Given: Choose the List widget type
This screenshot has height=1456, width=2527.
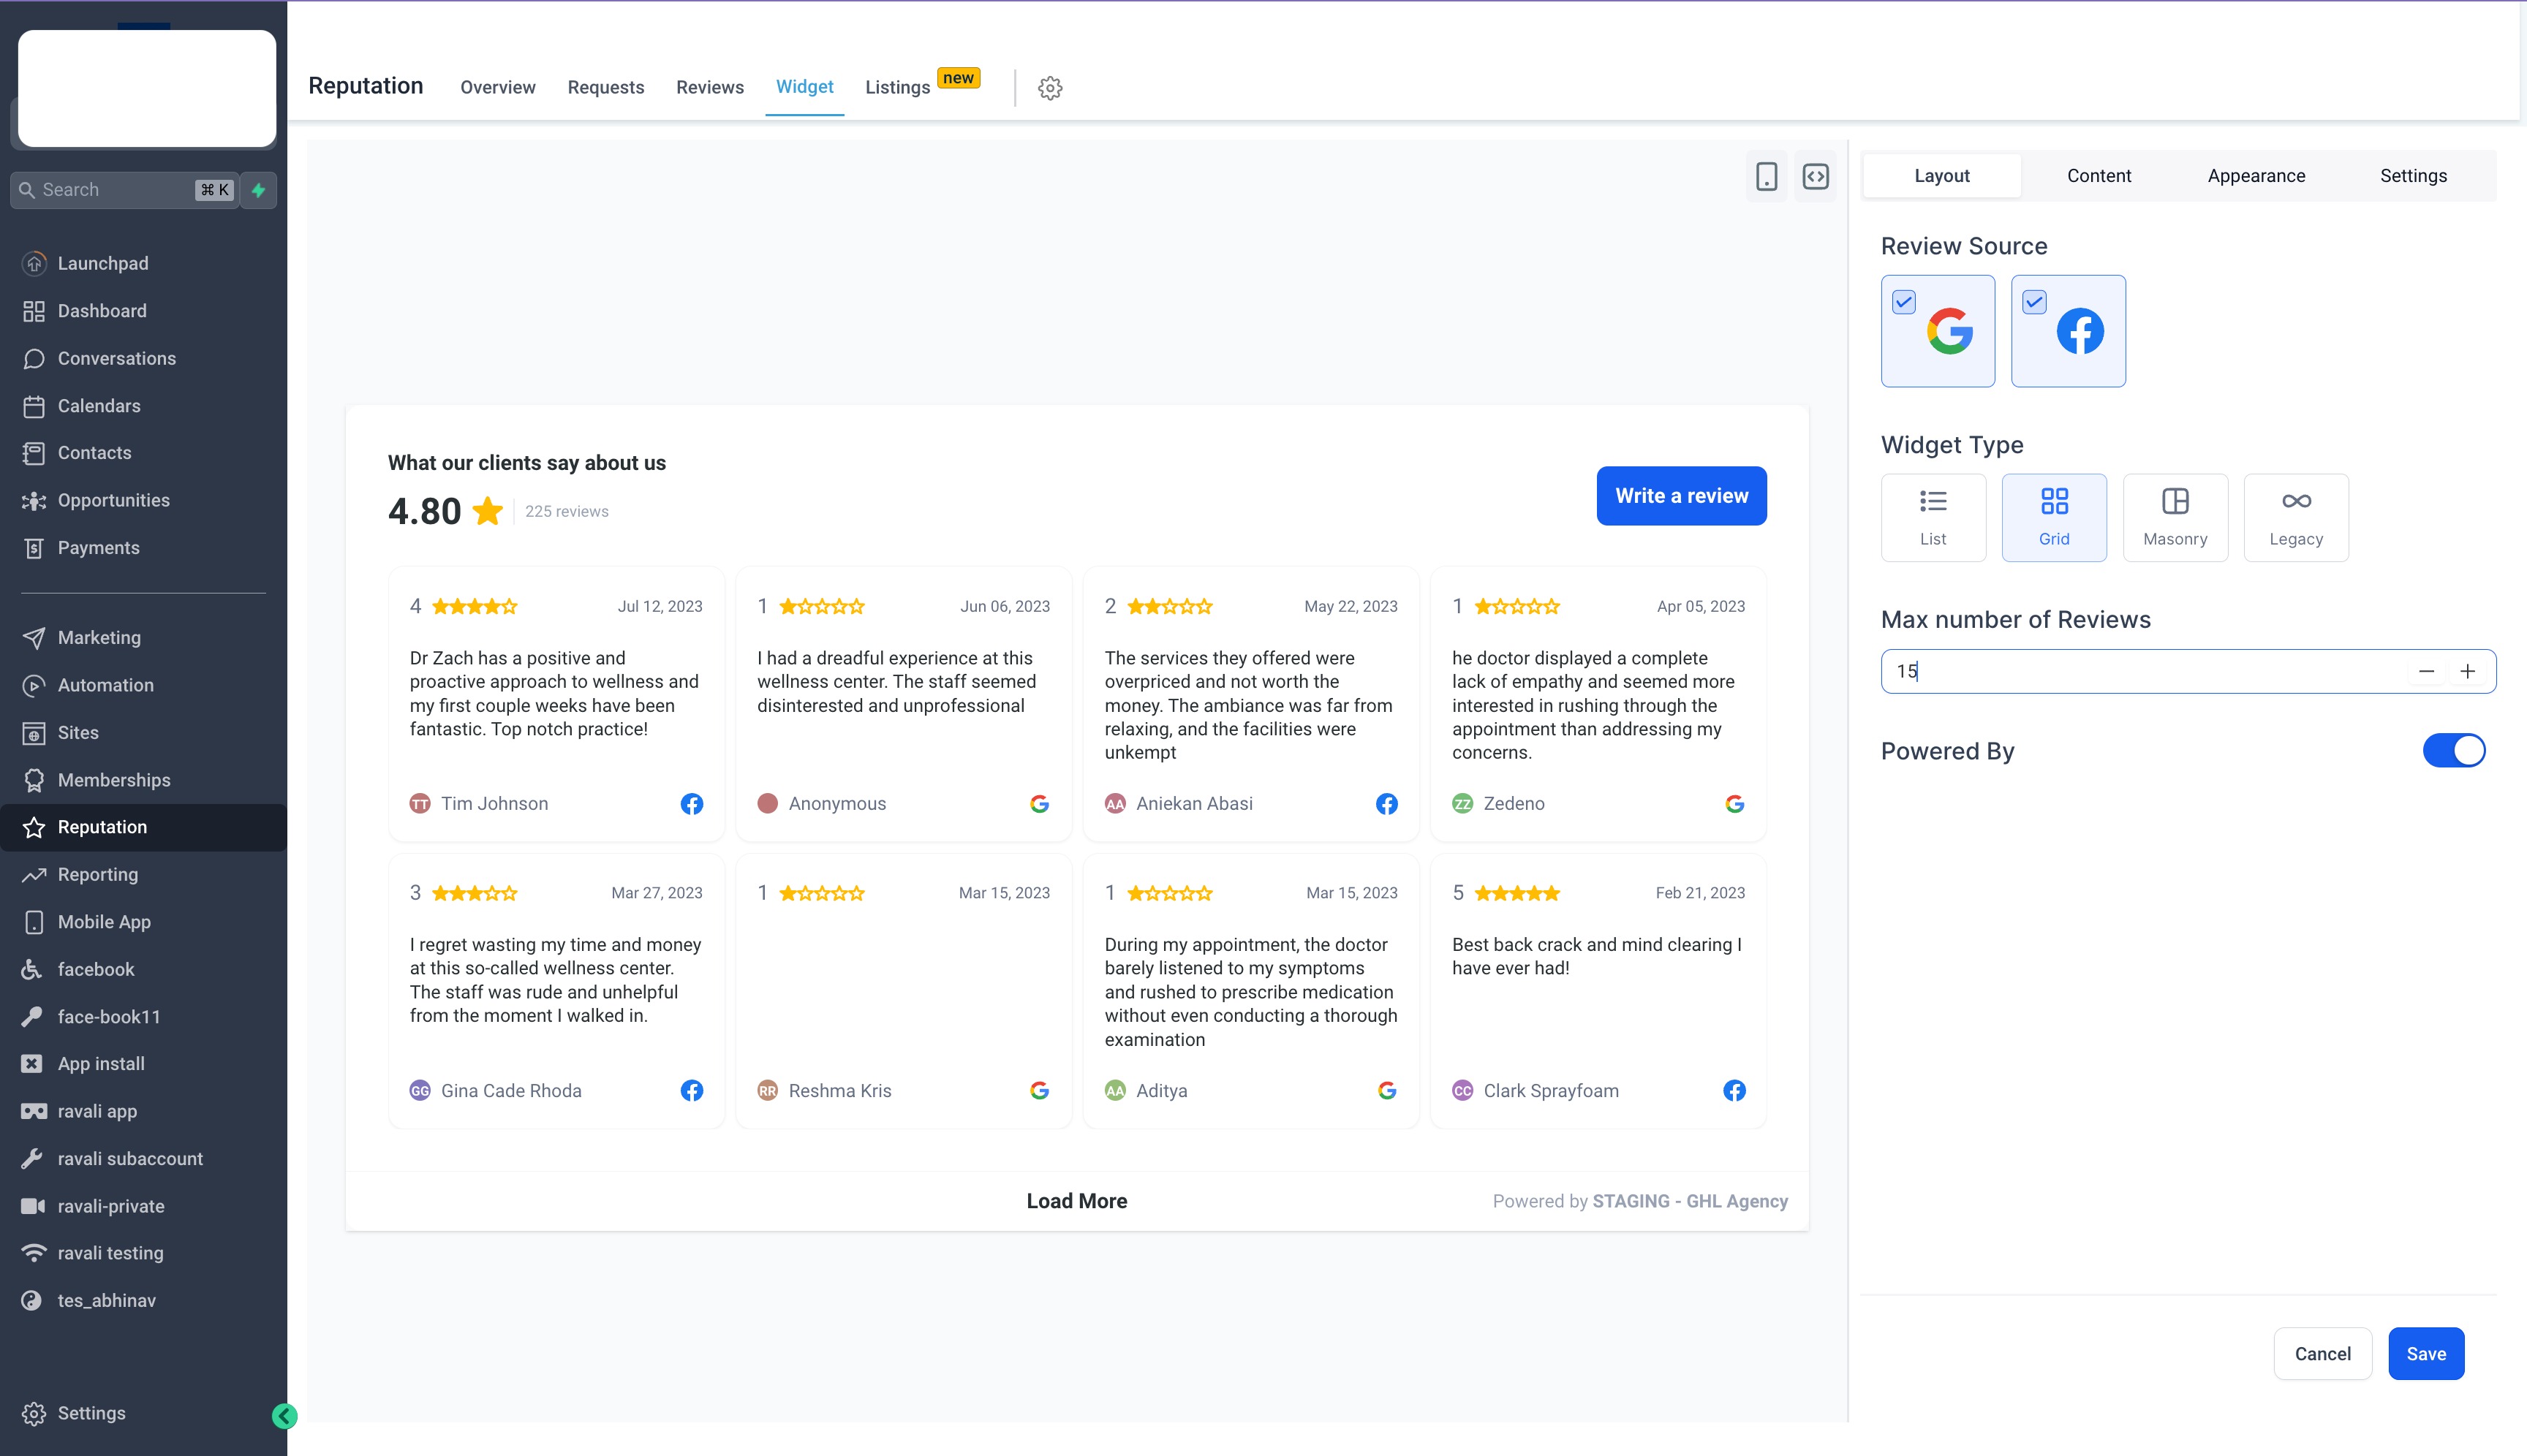Looking at the screenshot, I should point(1932,517).
